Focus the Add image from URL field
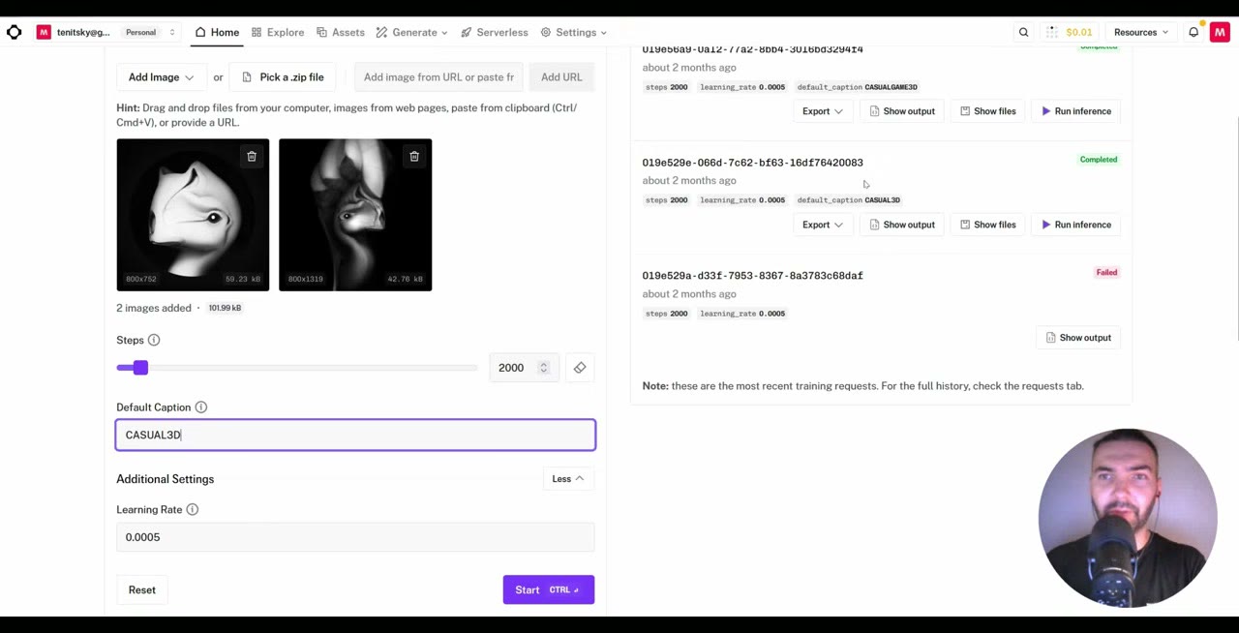 click(439, 76)
